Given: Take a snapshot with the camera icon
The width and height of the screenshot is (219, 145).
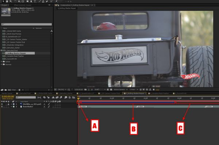Looking at the screenshot, I should pyautogui.click(x=85, y=90).
